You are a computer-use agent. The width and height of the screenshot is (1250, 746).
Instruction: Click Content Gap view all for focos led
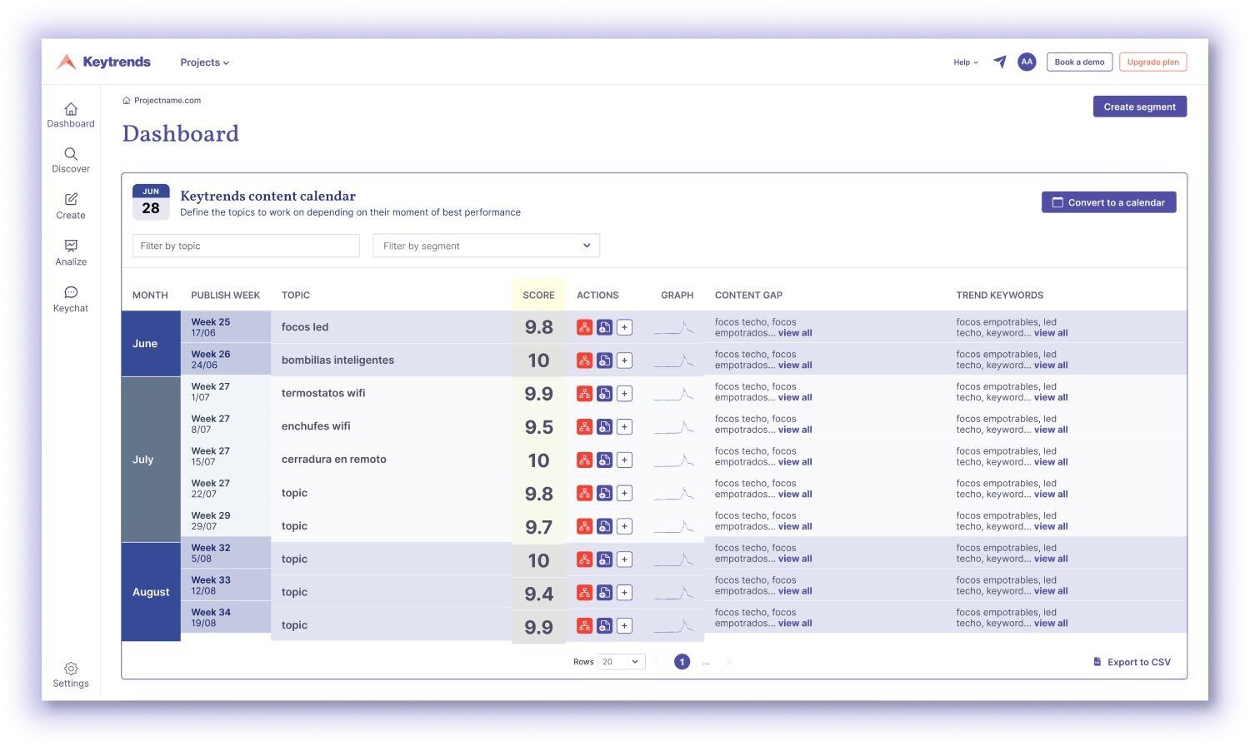coord(795,333)
